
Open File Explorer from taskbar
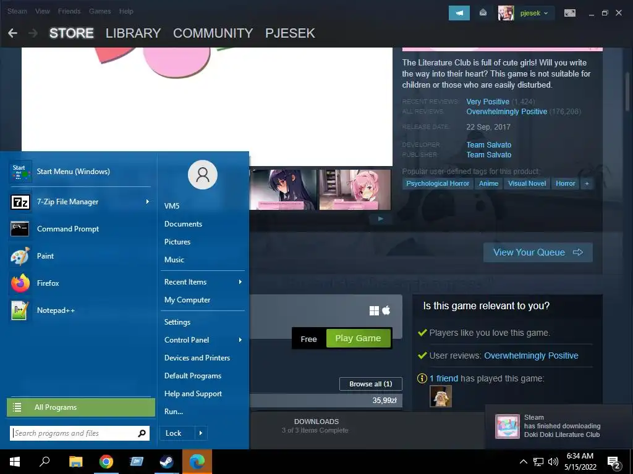pos(75,462)
